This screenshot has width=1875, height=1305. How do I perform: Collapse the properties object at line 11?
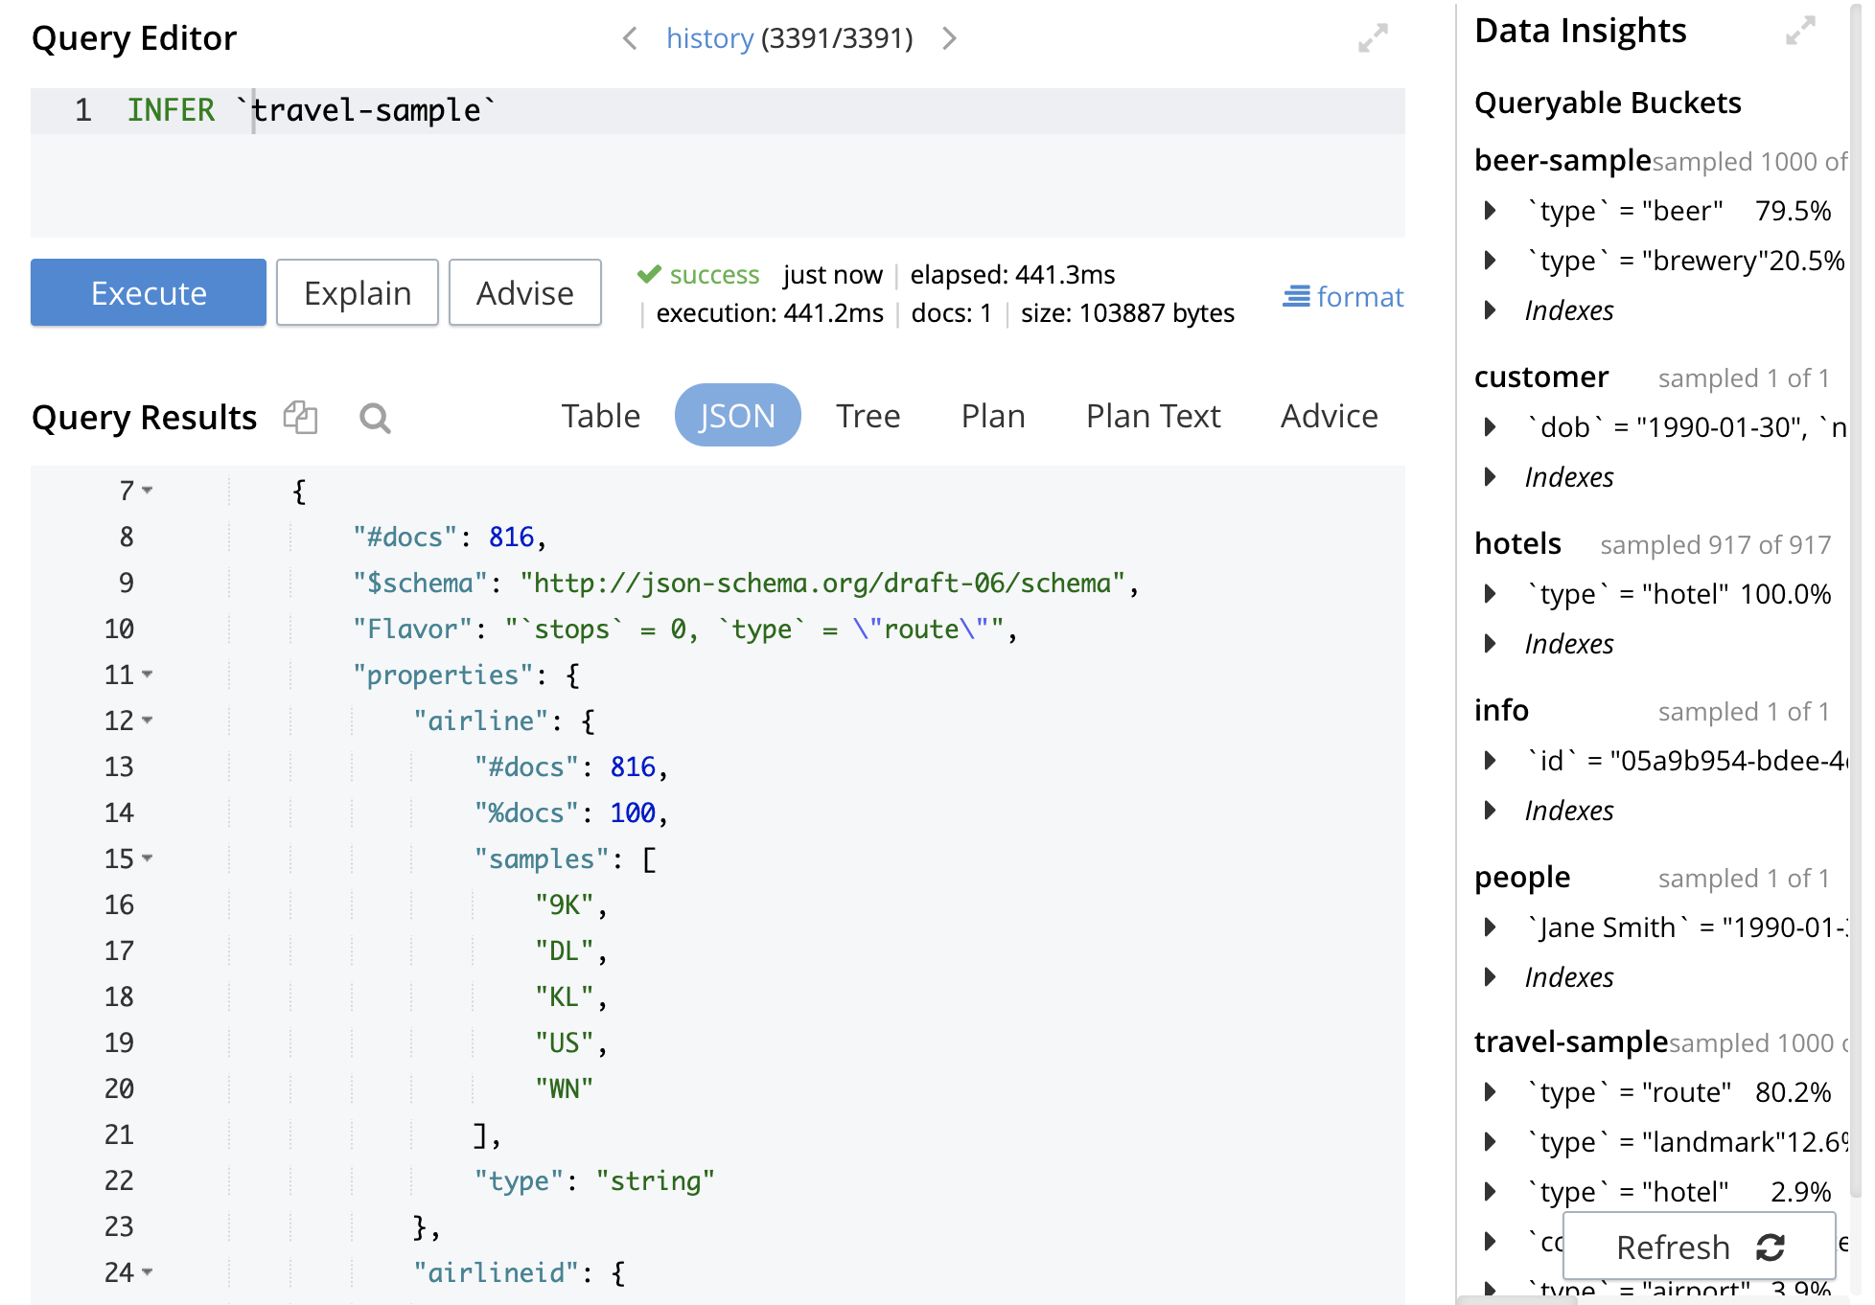click(x=146, y=675)
